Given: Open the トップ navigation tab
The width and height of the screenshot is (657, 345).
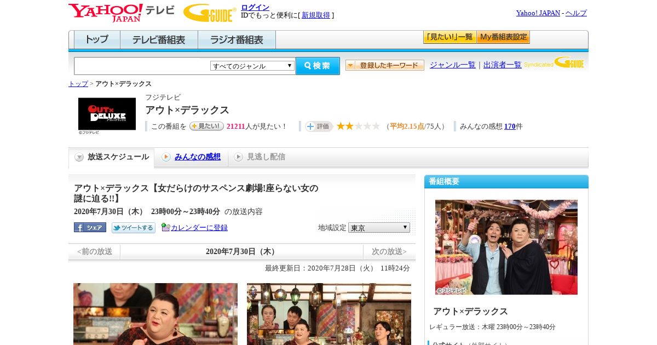Looking at the screenshot, I should (97, 39).
